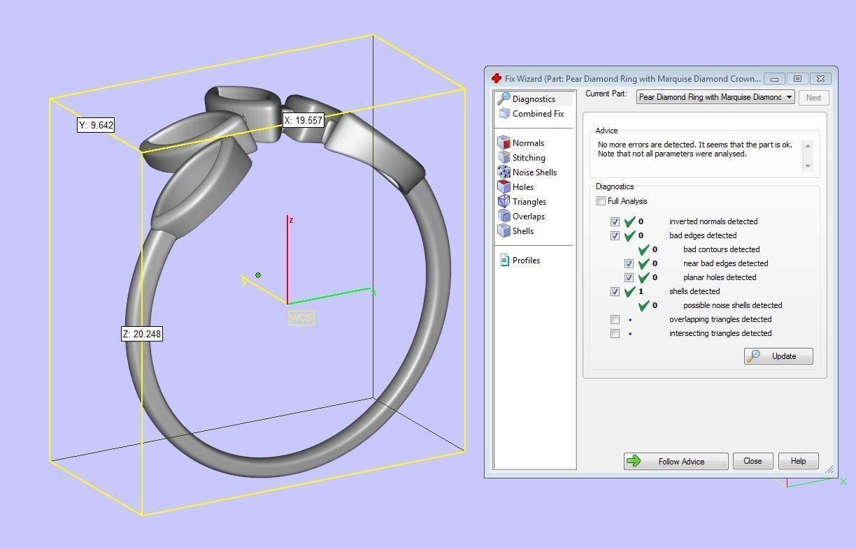Click the Triangles icon
The width and height of the screenshot is (856, 549).
tap(504, 201)
